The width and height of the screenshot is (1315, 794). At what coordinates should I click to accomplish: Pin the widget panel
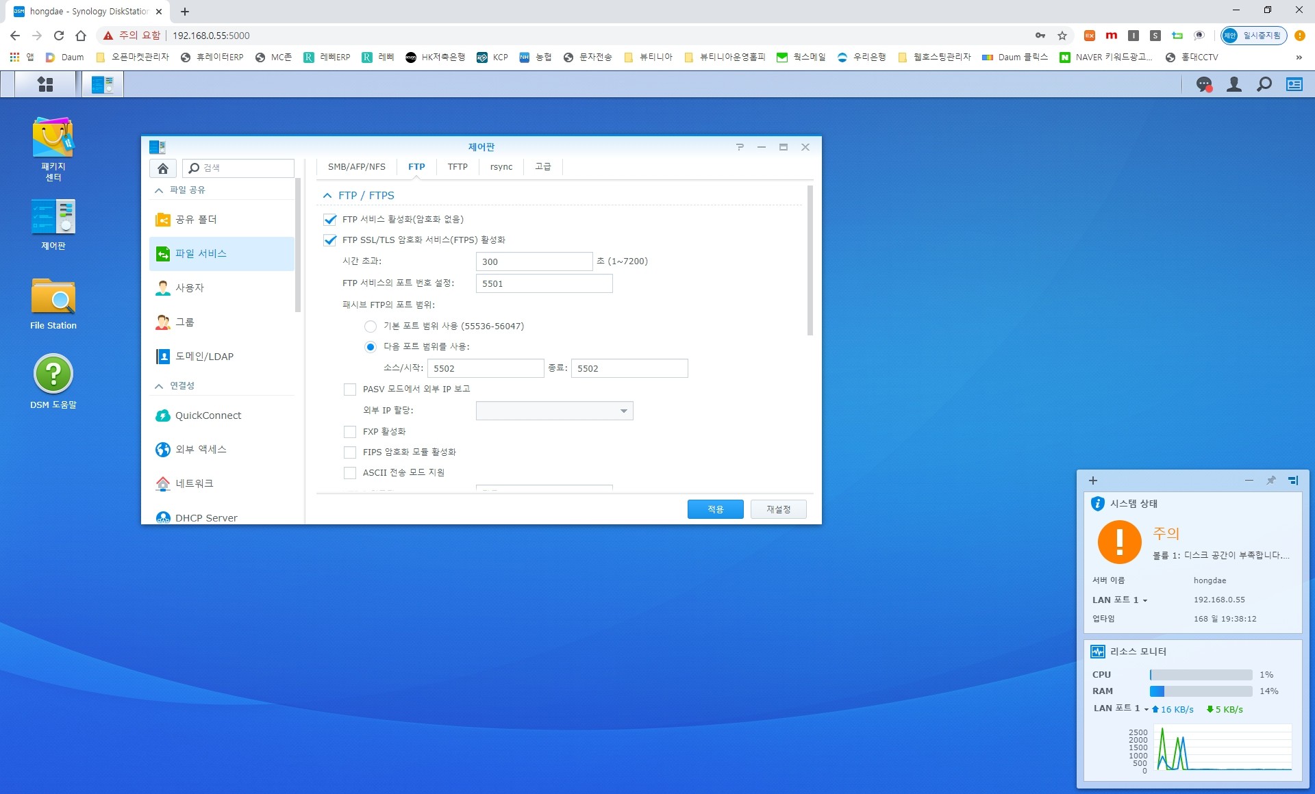point(1271,481)
